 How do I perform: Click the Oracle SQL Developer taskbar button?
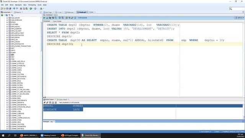(90, 135)
